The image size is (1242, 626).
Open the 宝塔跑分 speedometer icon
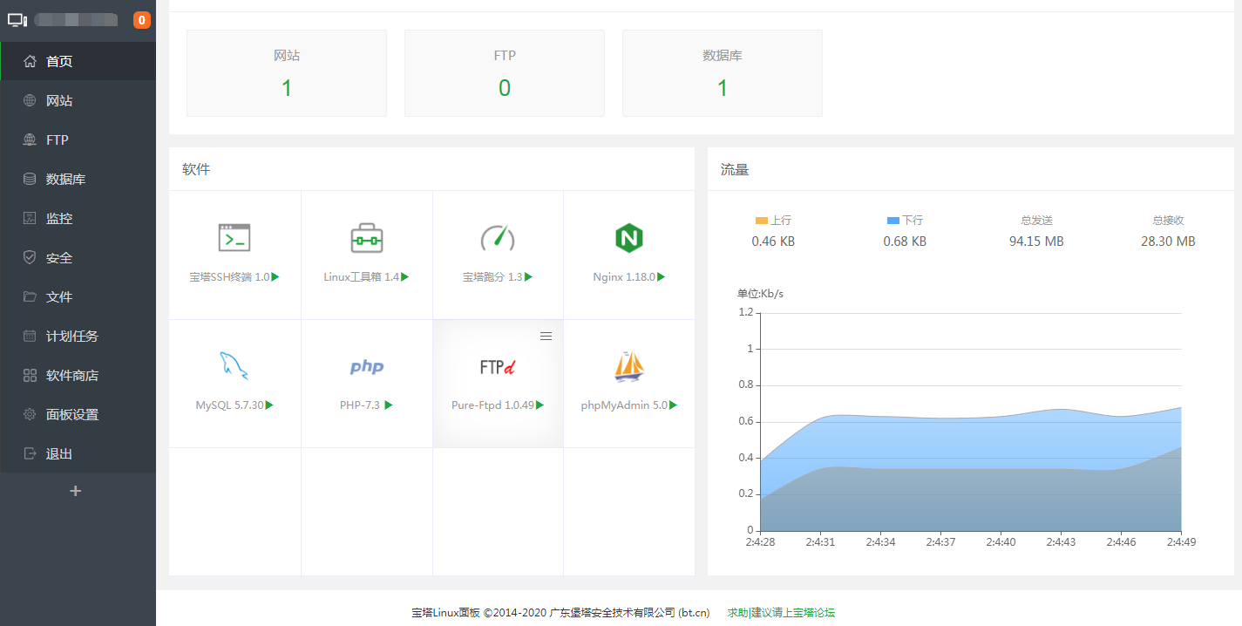(498, 237)
